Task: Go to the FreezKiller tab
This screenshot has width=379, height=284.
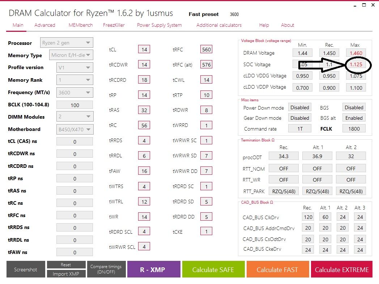Action: (114, 25)
